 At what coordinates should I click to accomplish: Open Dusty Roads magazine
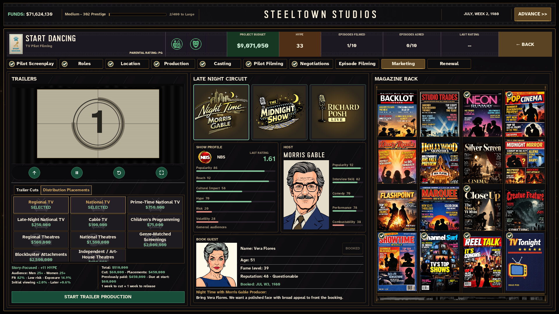tap(397, 161)
